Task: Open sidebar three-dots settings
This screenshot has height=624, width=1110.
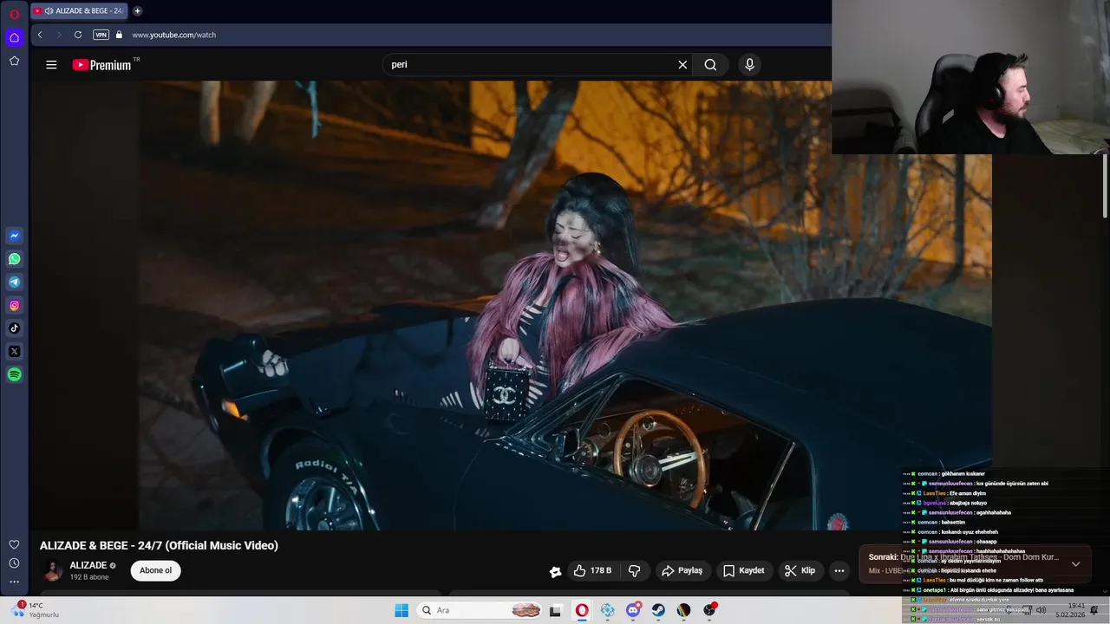Action: 15,582
